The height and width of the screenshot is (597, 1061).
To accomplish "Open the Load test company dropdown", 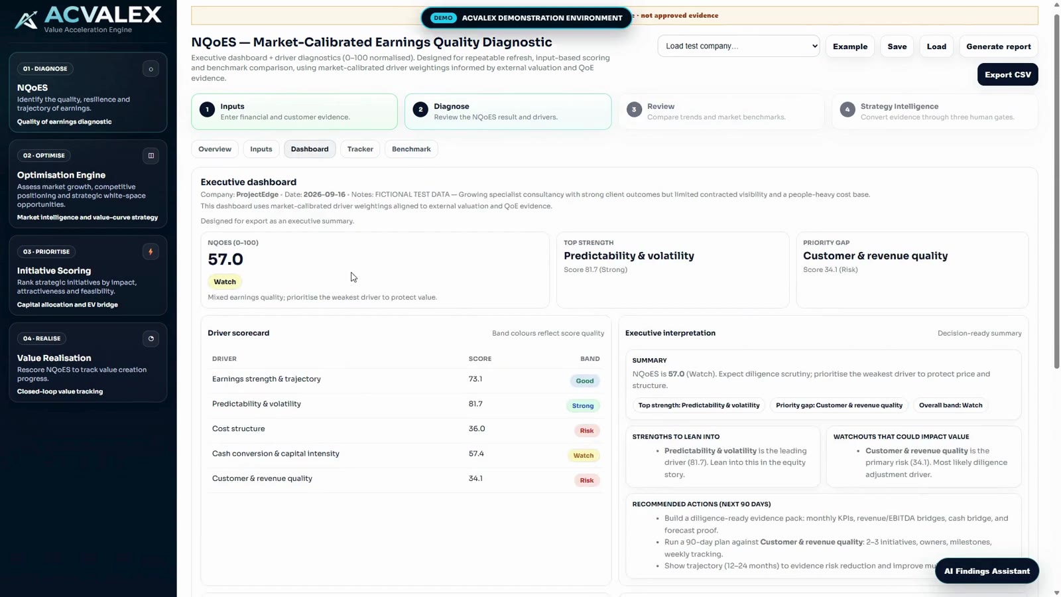I will click(x=739, y=46).
